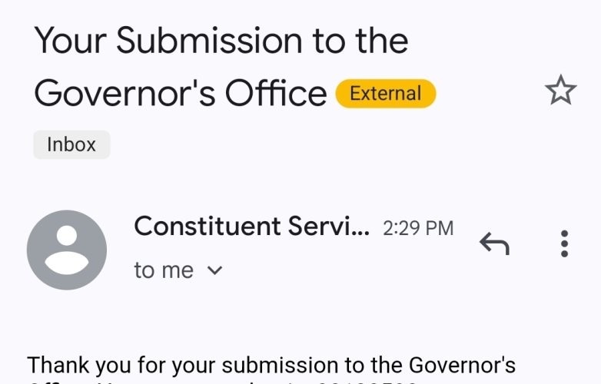Tap the 2:29 PM timestamp
This screenshot has width=601, height=384.
[x=418, y=228]
